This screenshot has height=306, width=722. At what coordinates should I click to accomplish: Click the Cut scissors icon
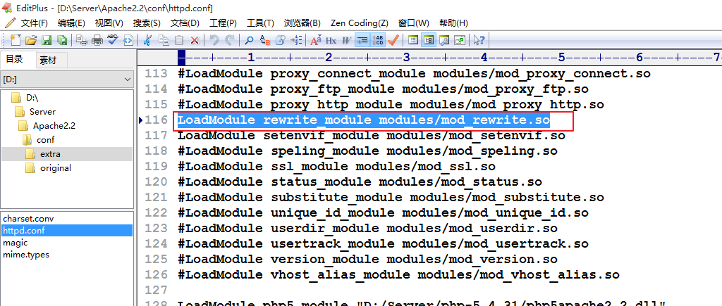[148, 40]
